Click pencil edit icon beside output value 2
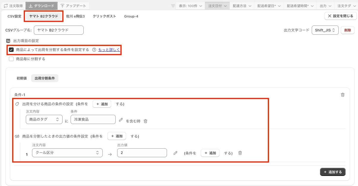Screen dimensions: 358x186 click(x=175, y=153)
